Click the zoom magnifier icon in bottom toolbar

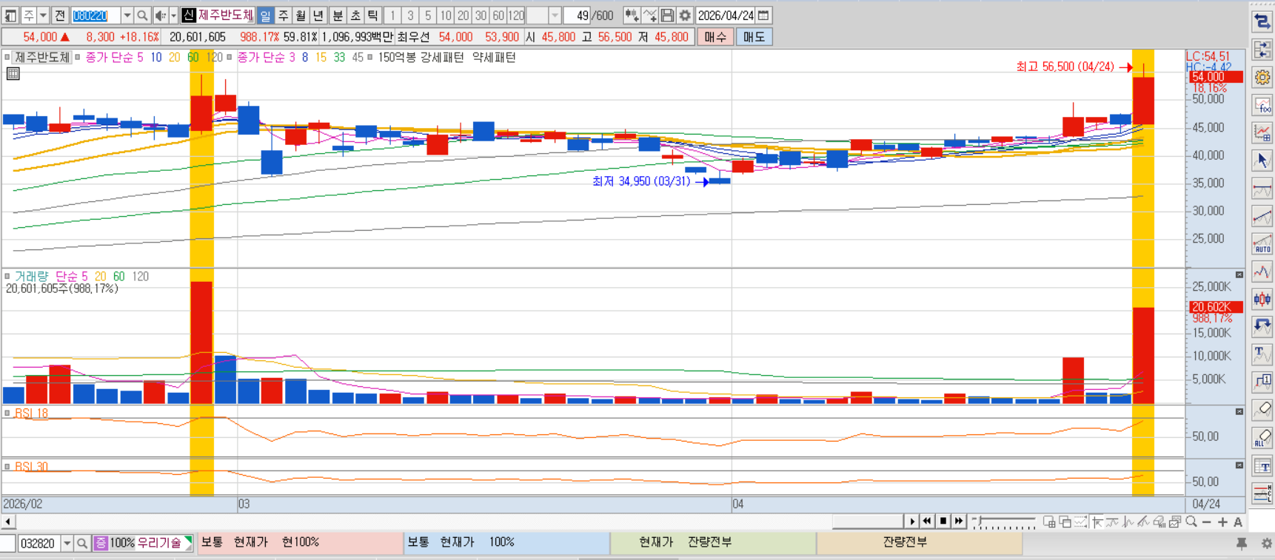[1191, 522]
